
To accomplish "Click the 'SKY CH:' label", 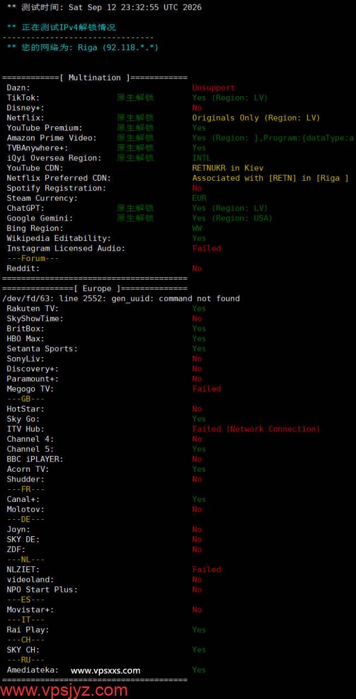I will [23, 650].
